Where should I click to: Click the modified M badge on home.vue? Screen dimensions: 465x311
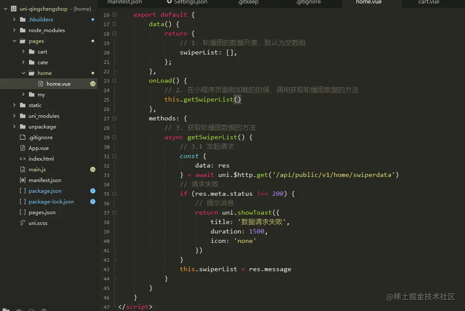(x=93, y=84)
